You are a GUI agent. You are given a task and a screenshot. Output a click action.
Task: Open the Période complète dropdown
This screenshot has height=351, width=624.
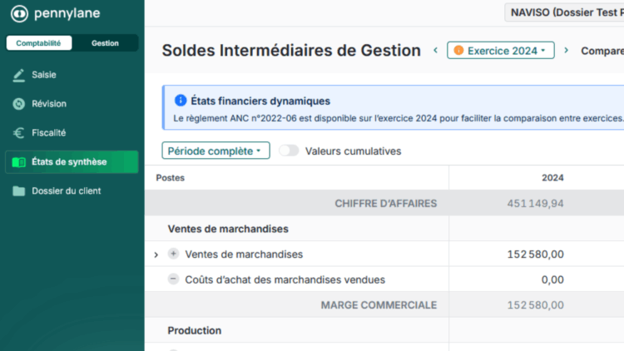215,151
